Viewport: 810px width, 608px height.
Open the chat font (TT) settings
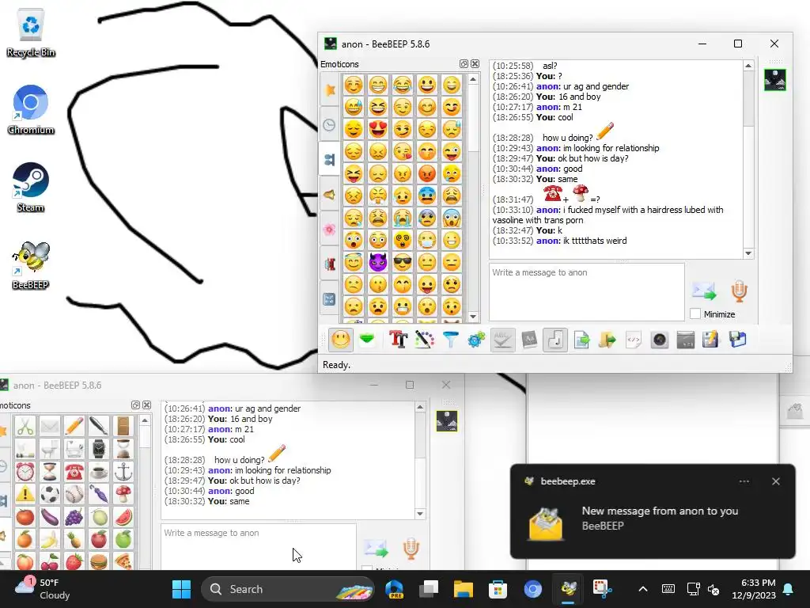[399, 340]
